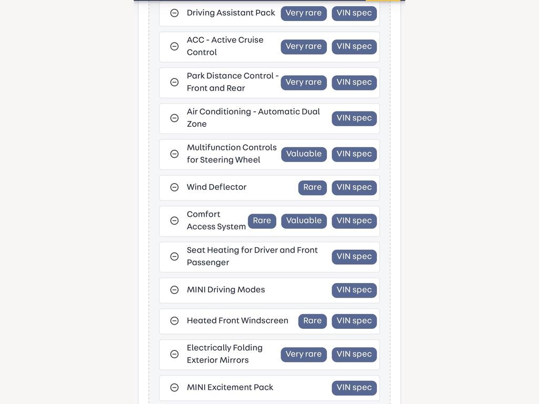This screenshot has width=539, height=404.
Task: Click minus icon beside Air Conditioning row
Action: coord(174,118)
